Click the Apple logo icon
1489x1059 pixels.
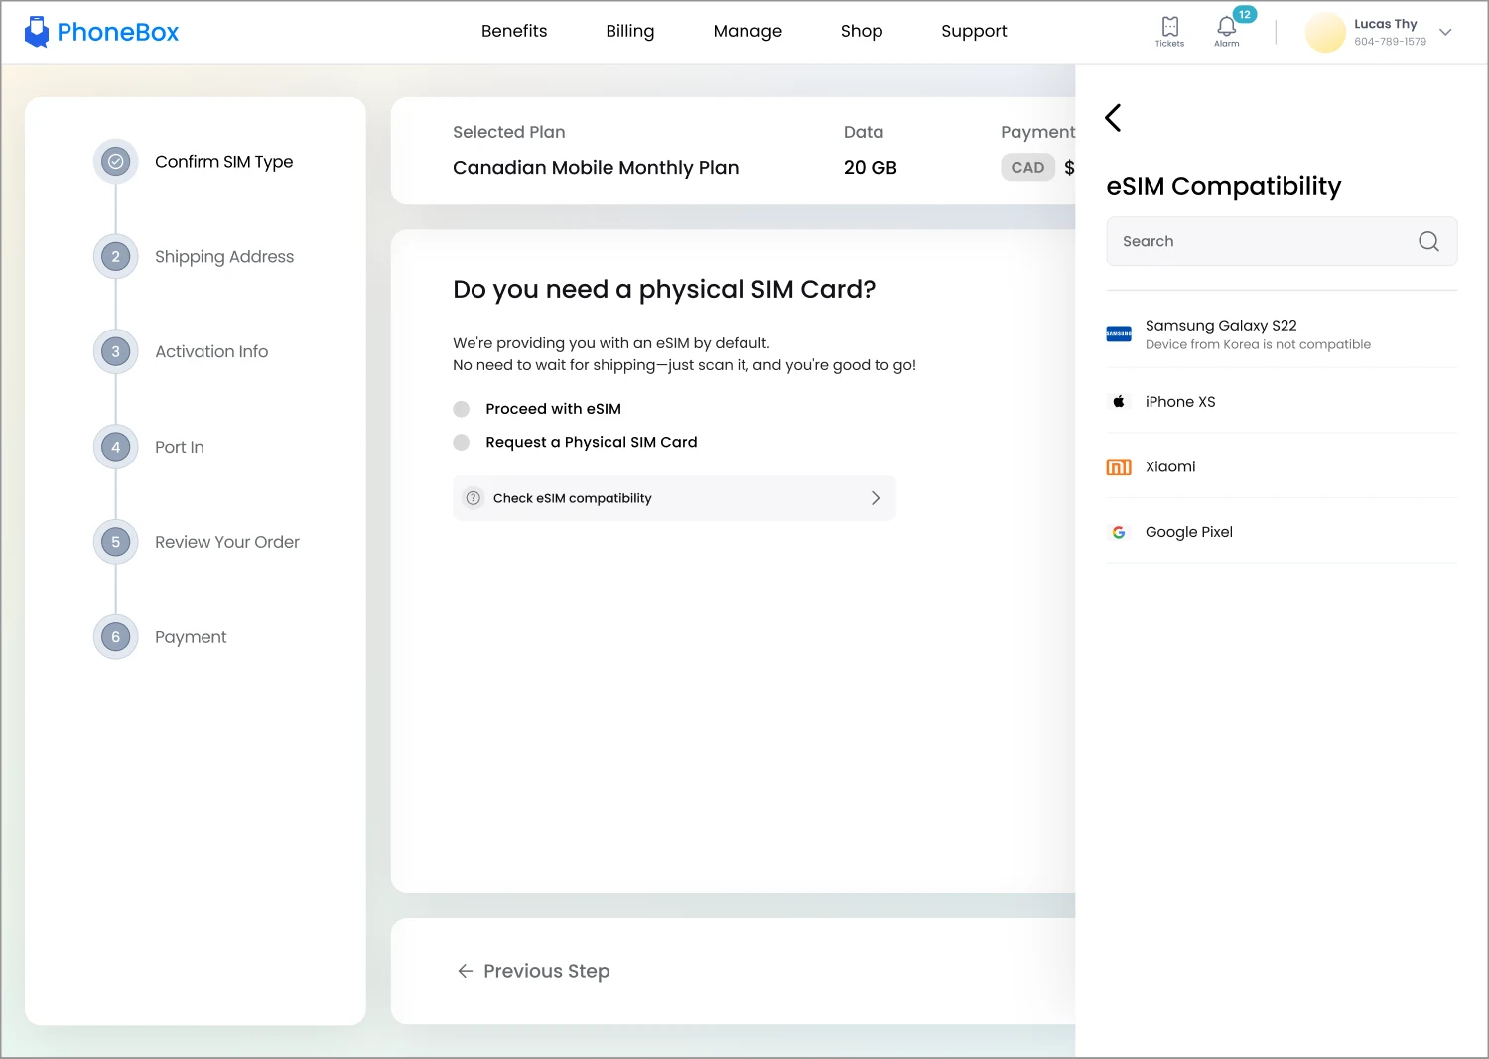tap(1119, 401)
